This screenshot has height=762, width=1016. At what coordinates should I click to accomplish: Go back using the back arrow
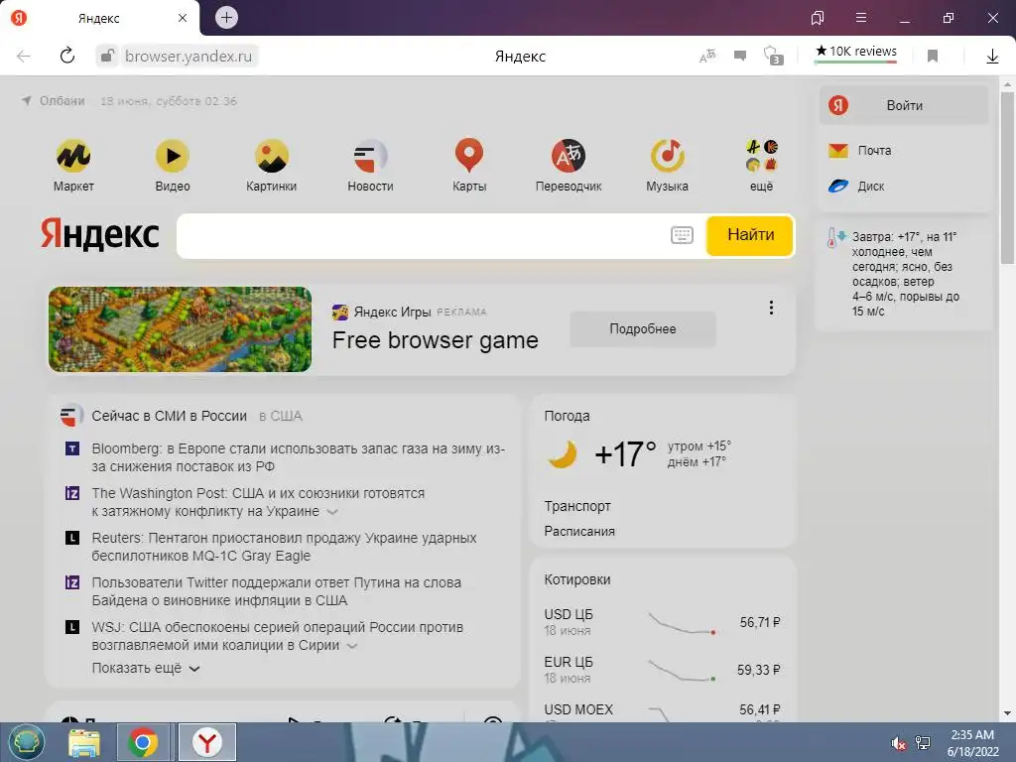[24, 56]
